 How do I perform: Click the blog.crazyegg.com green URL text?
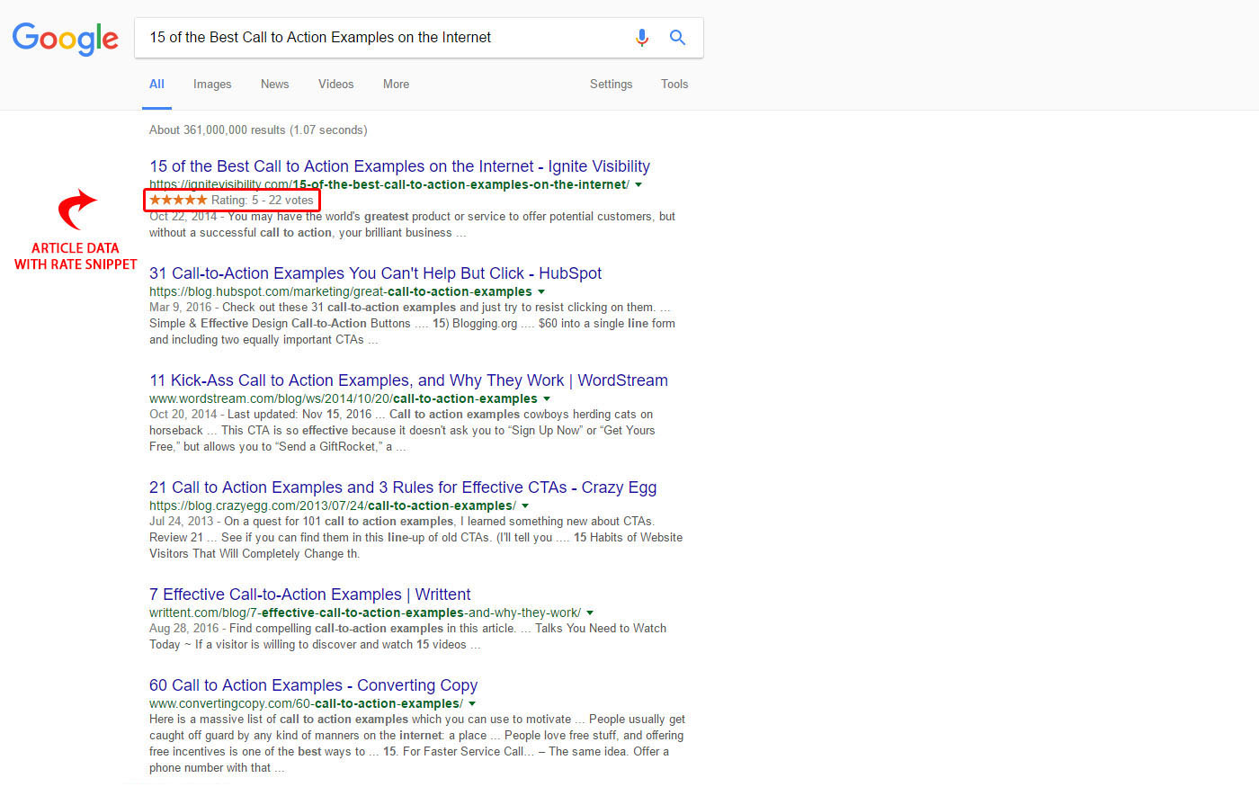pyautogui.click(x=333, y=505)
